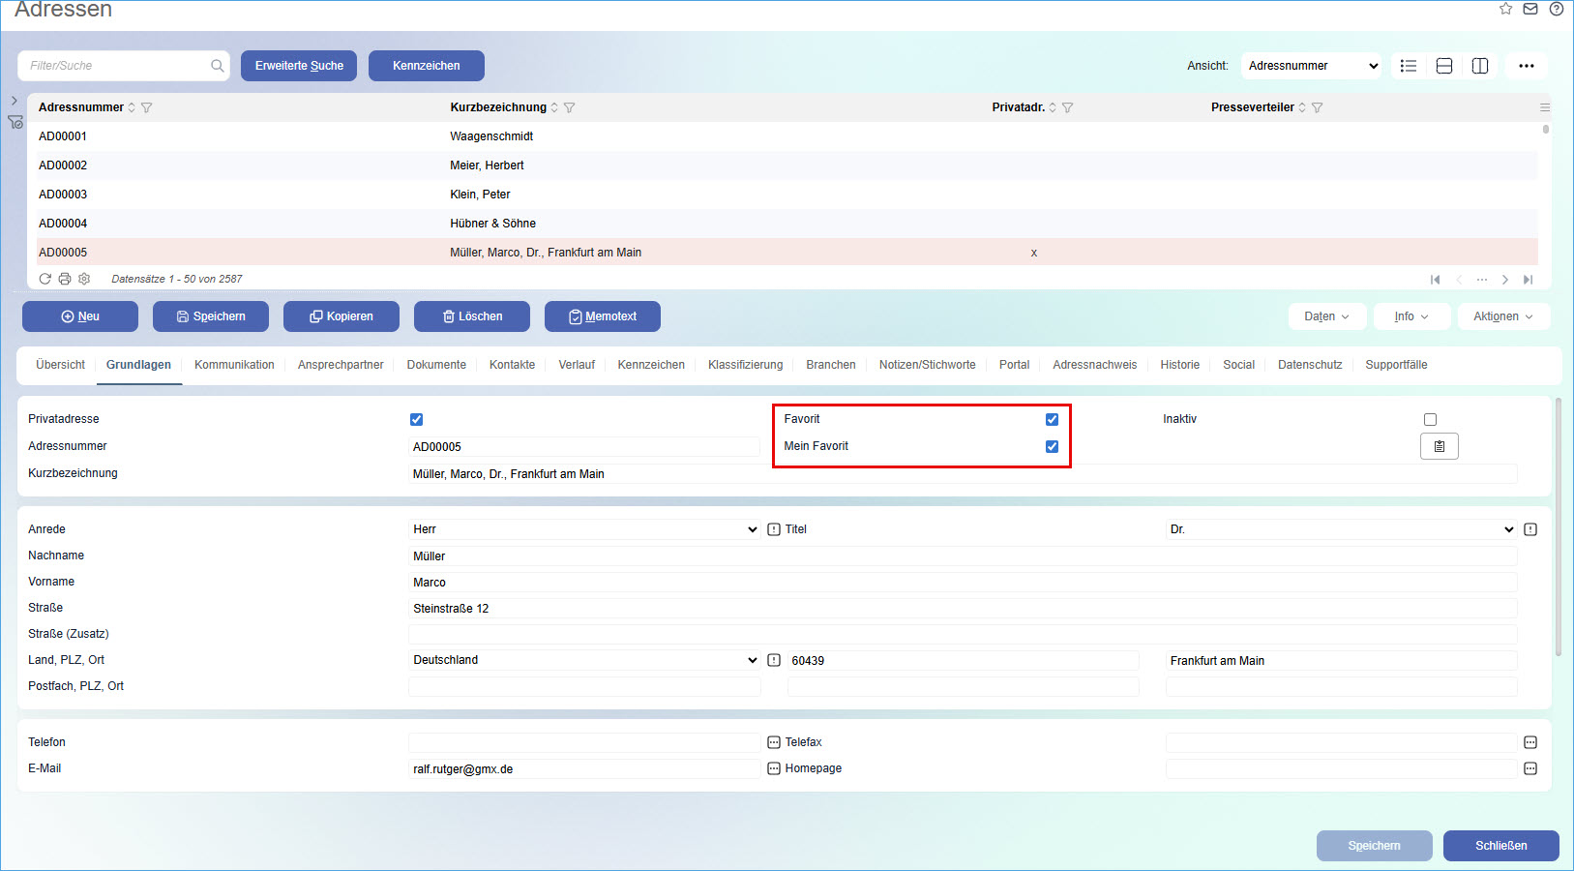
Task: Open clipboard icon button below Inaktiv
Action: click(x=1440, y=446)
